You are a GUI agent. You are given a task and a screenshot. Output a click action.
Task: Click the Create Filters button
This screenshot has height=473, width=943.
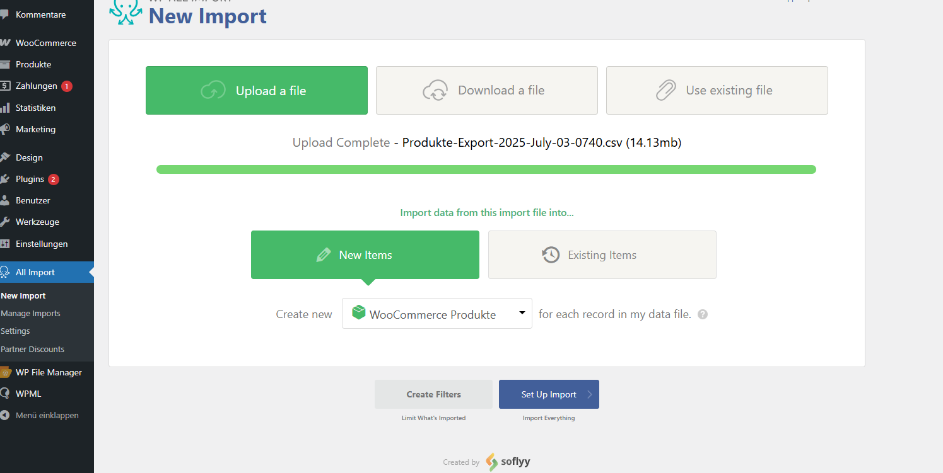tap(433, 394)
